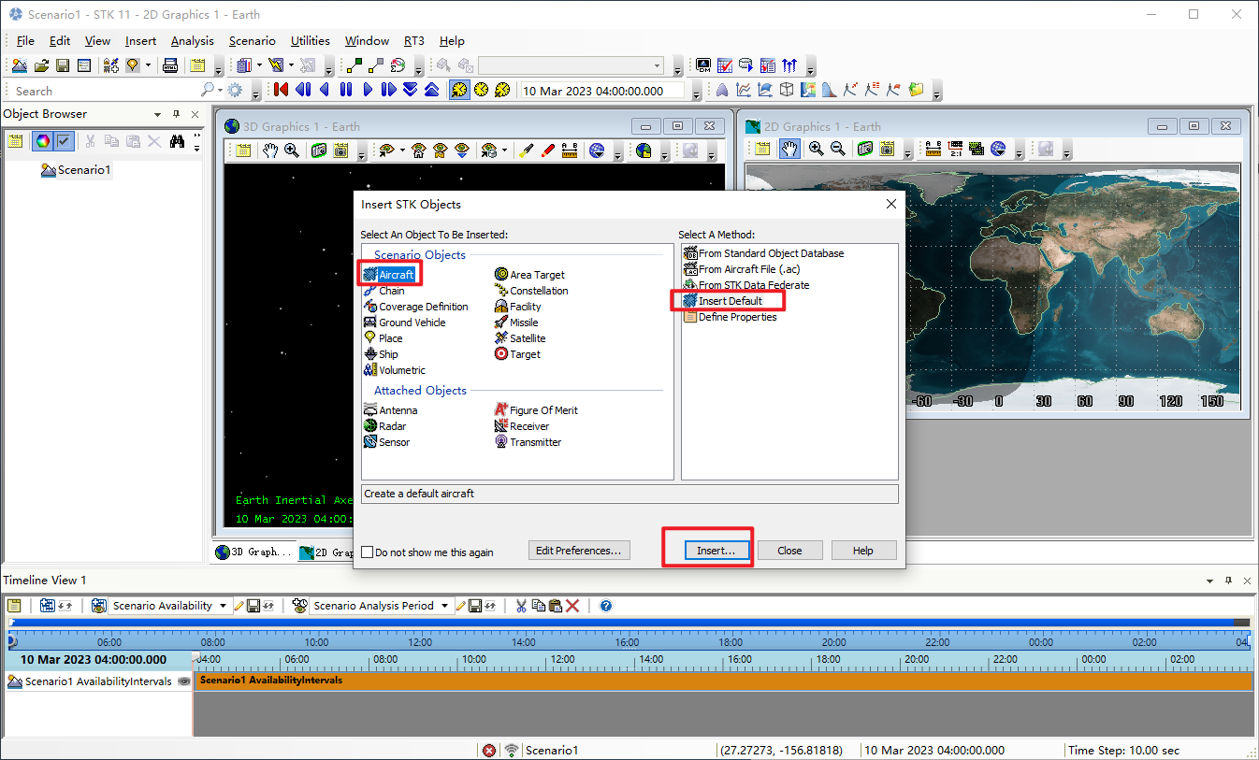Image resolution: width=1259 pixels, height=760 pixels.
Task: Toggle X Real-time animation mode clock
Action: pyautogui.click(x=502, y=90)
